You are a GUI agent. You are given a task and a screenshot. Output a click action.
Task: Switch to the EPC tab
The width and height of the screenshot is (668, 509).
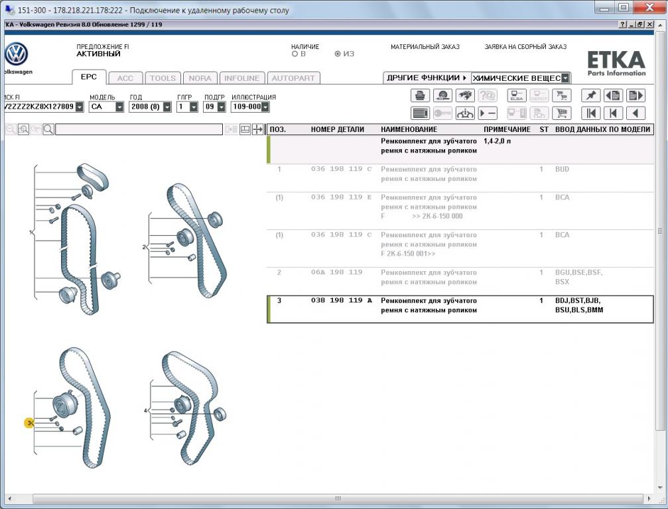click(x=89, y=77)
